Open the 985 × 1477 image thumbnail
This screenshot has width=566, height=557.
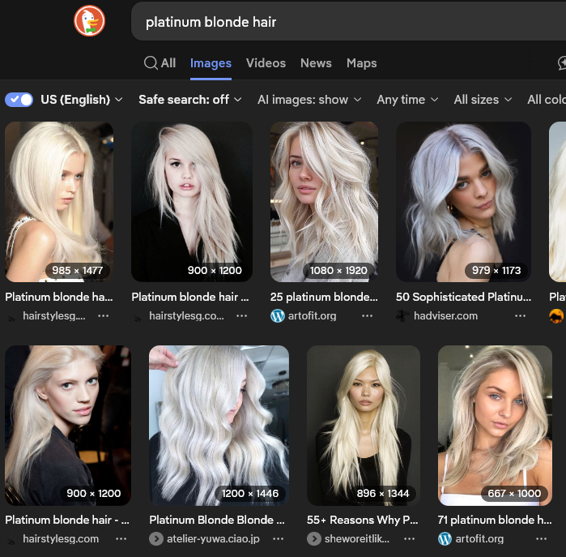tap(59, 202)
